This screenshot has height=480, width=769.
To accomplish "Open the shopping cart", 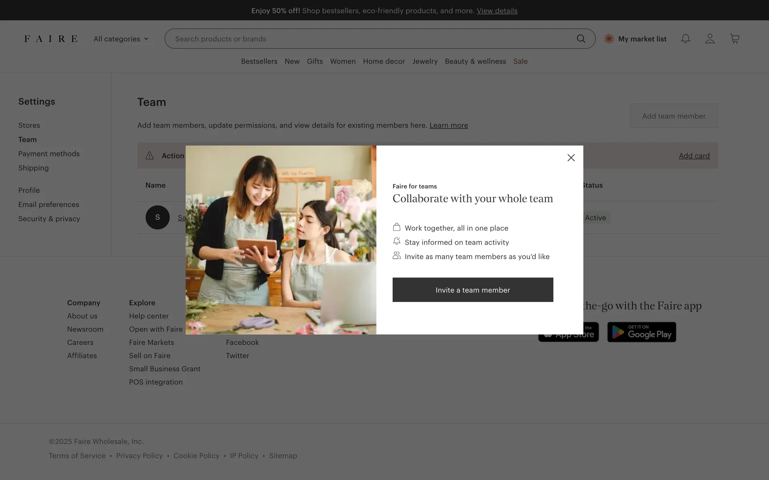I will tap(734, 39).
